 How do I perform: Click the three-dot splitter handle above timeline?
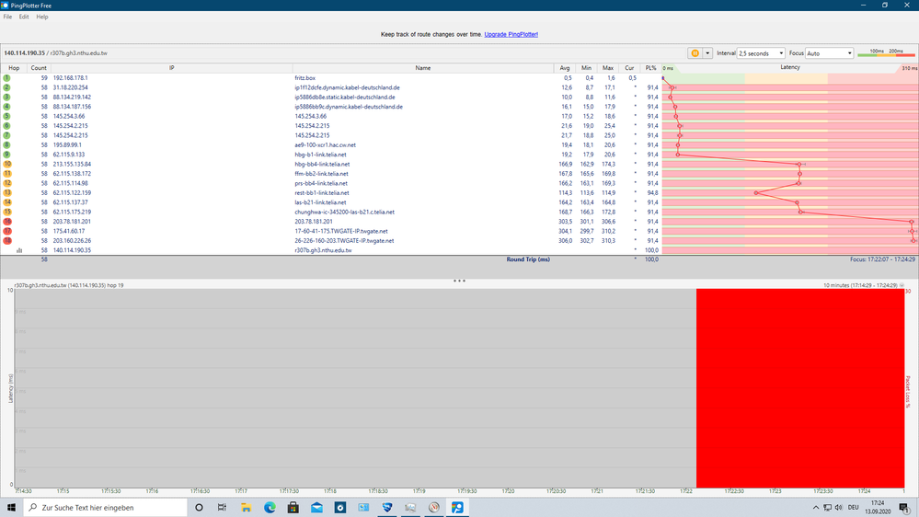click(x=459, y=281)
